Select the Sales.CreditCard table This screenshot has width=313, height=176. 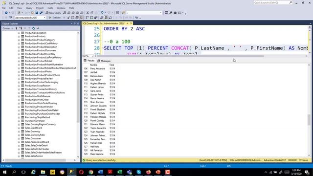tap(33, 128)
